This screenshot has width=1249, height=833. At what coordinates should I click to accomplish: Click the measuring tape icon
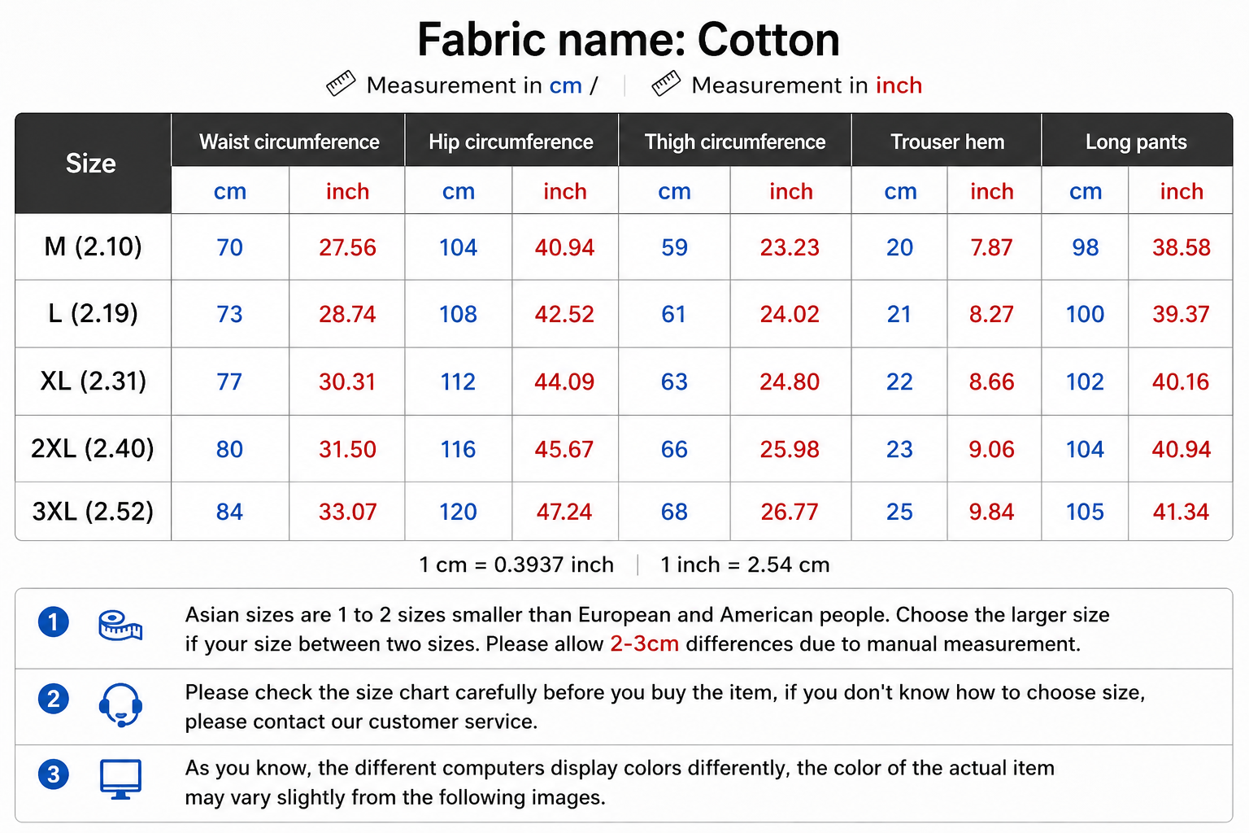click(120, 626)
